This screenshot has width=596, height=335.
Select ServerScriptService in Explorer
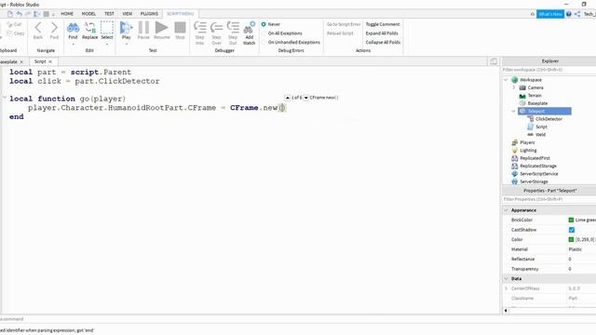[x=538, y=174]
